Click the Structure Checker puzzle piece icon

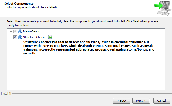point(20,37)
